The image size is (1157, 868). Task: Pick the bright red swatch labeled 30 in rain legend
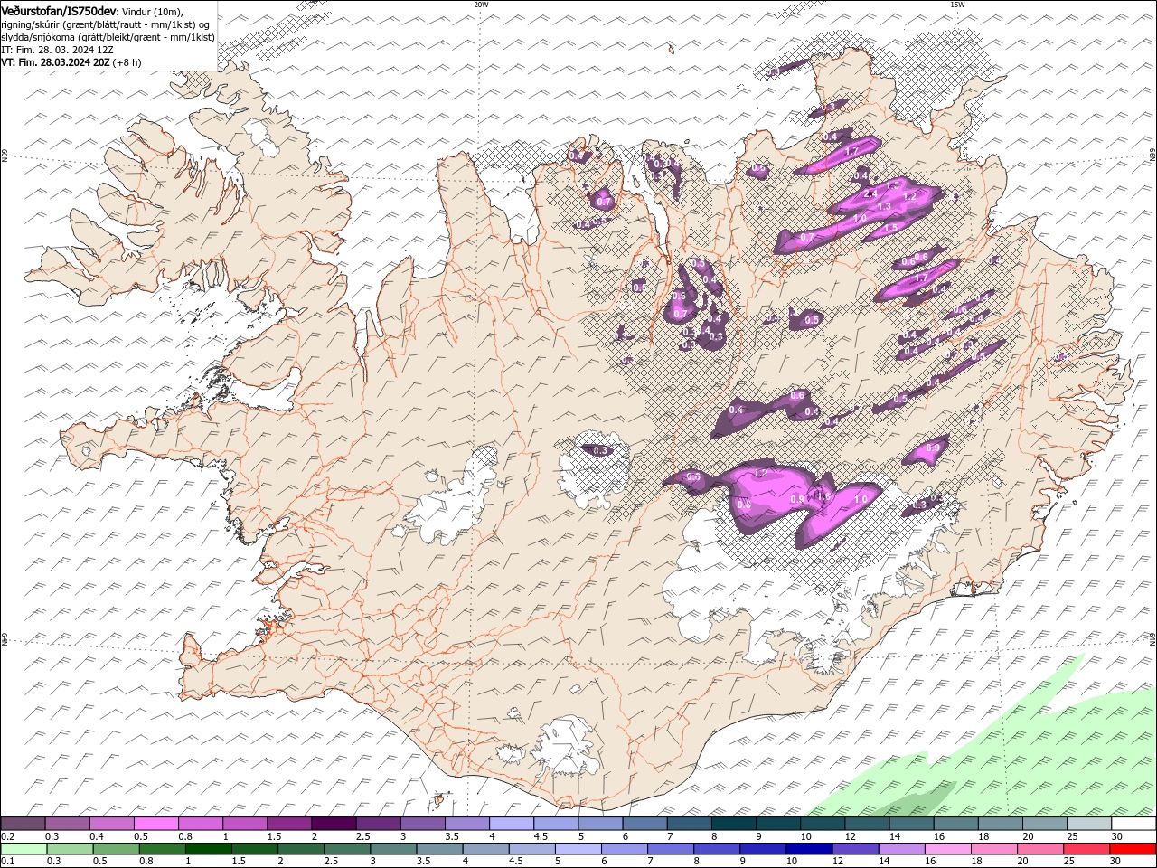[1134, 849]
